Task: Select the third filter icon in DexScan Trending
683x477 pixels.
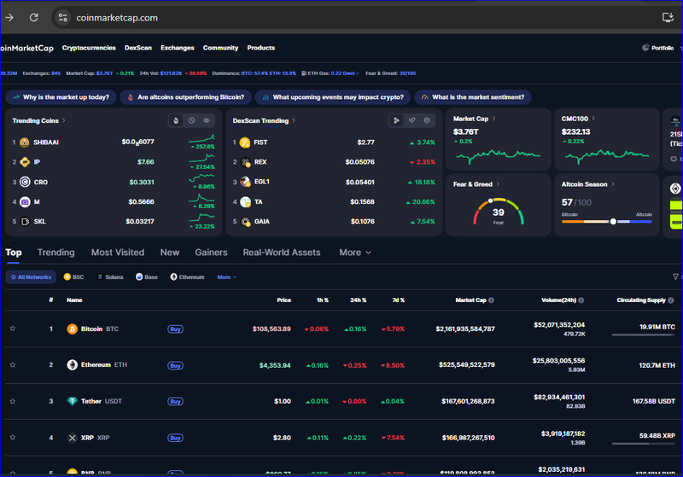Action: click(x=427, y=120)
